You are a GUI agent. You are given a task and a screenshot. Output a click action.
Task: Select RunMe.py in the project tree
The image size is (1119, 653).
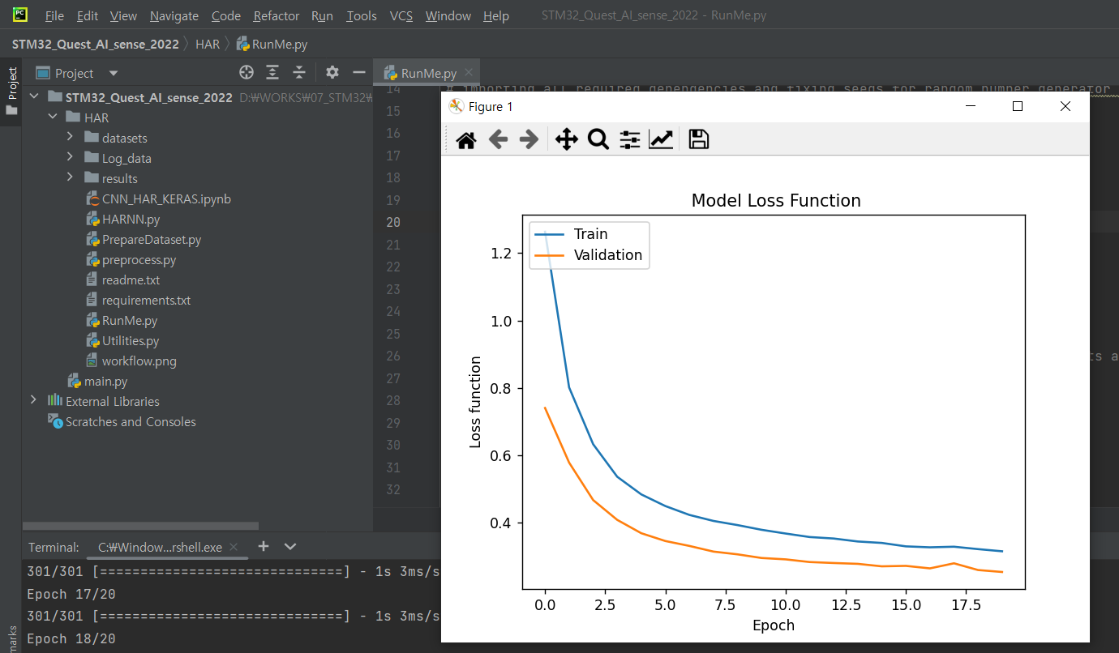[129, 320]
